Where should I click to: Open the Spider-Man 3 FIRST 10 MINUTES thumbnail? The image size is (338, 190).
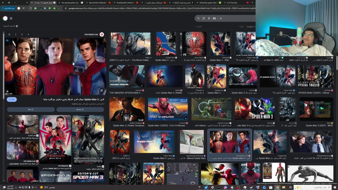point(168,109)
